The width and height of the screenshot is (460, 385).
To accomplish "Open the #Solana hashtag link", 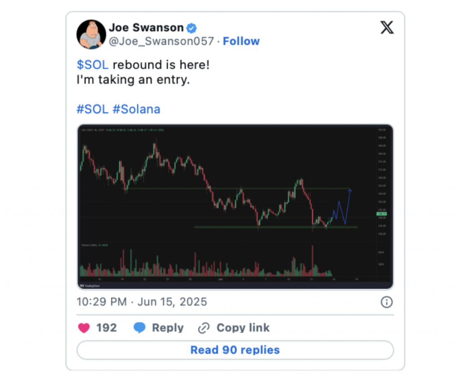I will pyautogui.click(x=137, y=109).
